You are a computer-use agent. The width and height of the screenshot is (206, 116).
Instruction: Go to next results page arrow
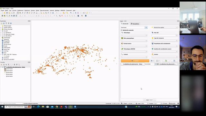click(154, 100)
